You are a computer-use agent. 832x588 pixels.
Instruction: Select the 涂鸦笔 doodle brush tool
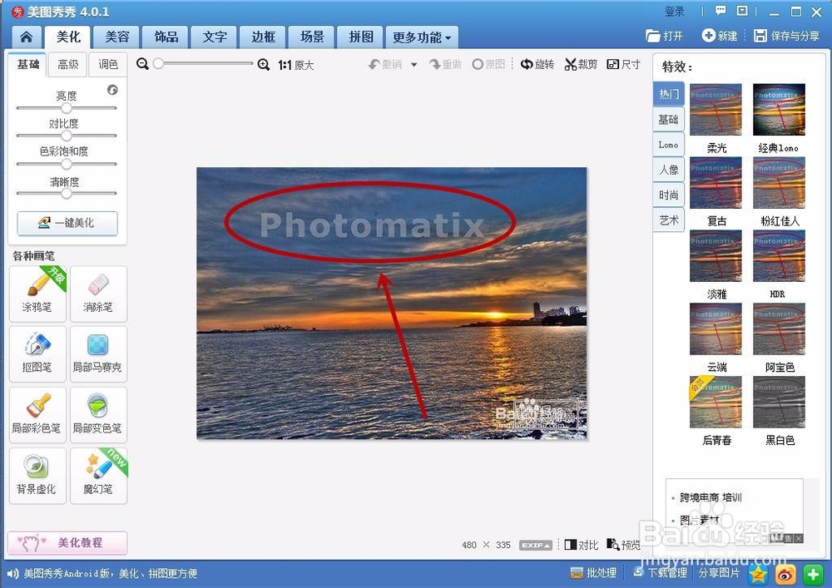click(x=37, y=294)
